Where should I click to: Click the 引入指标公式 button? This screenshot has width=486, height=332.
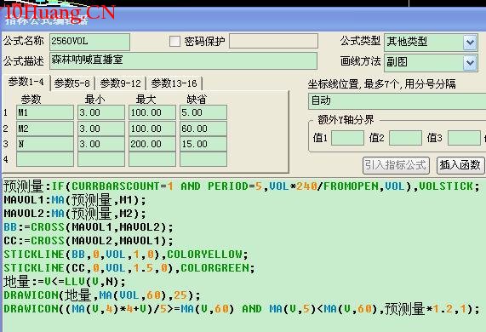coord(396,165)
